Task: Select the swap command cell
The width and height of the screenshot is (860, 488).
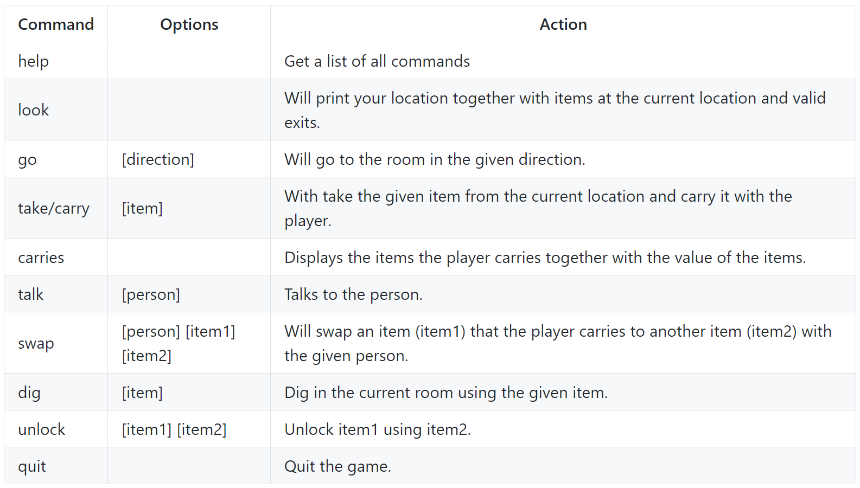Action: coord(36,343)
